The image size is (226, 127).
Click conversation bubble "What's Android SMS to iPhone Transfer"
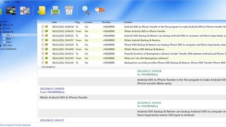tap(64, 97)
